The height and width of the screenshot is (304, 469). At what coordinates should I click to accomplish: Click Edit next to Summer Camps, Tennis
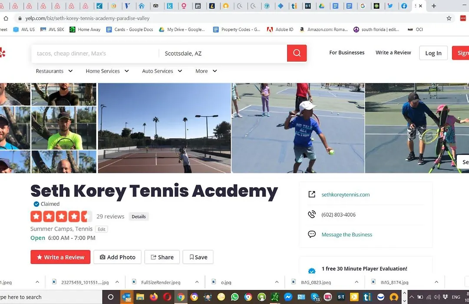pos(101,229)
